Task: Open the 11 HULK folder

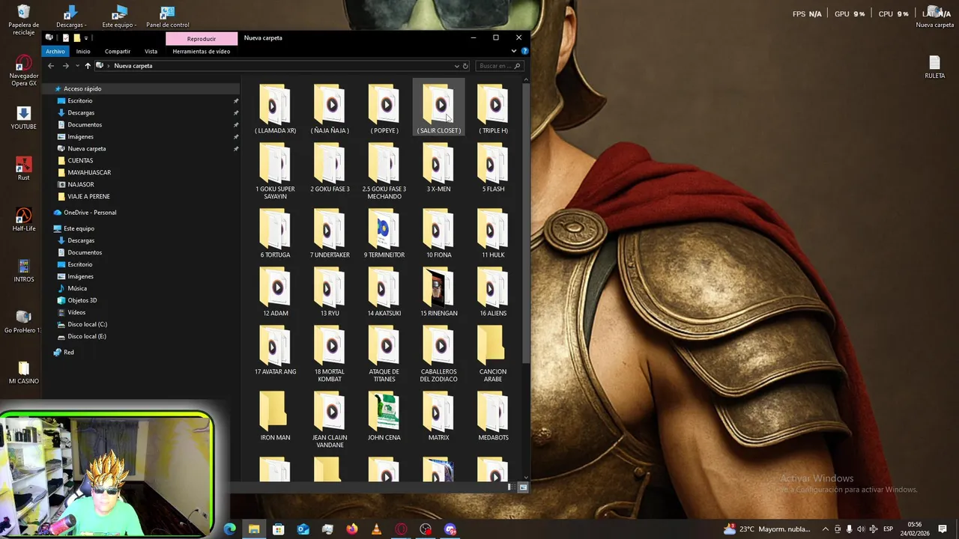Action: 493,234
